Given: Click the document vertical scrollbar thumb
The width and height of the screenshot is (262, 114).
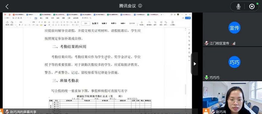Looking at the screenshot, I should pyautogui.click(x=185, y=89).
